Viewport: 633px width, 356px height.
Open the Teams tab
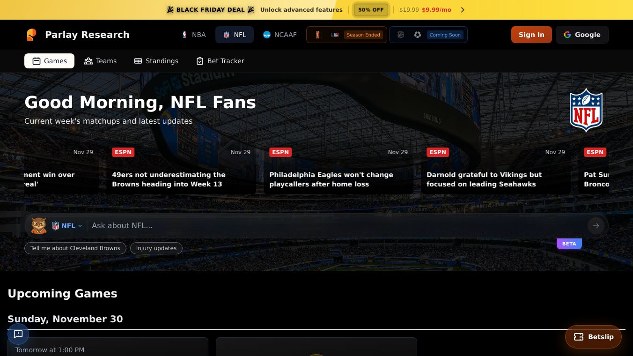point(100,61)
